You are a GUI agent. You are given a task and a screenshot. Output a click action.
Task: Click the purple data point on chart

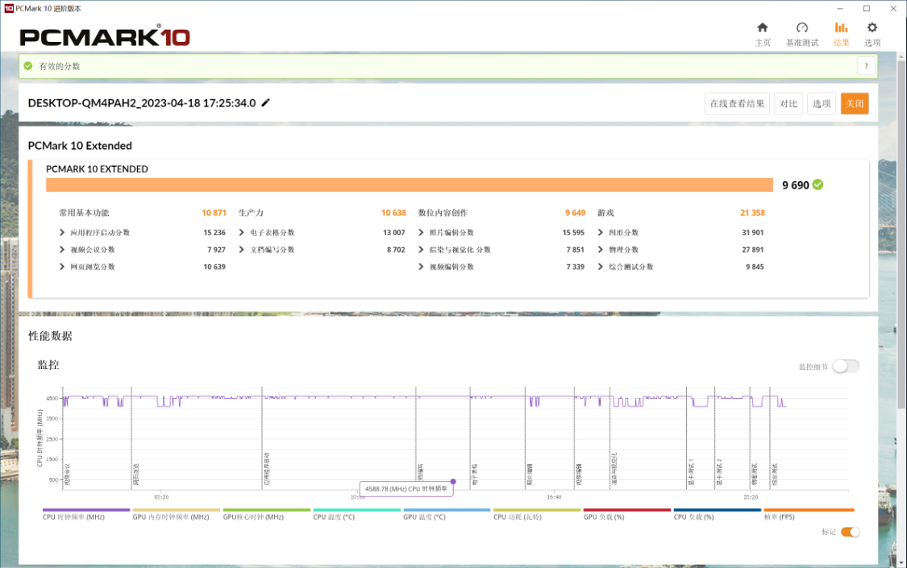(x=453, y=481)
